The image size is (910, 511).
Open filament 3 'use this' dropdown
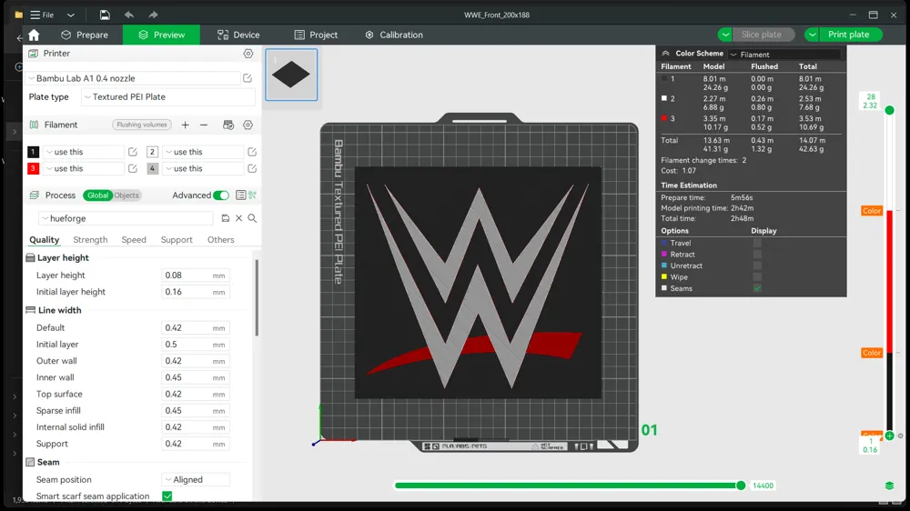click(x=84, y=168)
